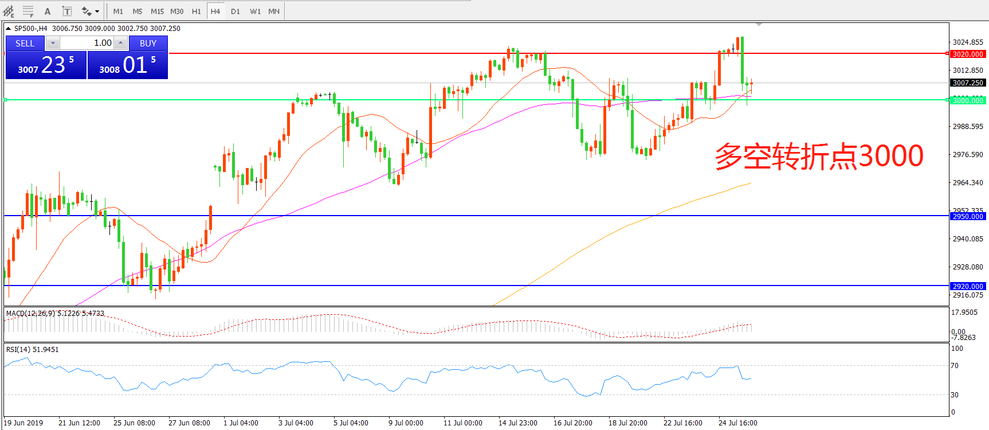The height and width of the screenshot is (430, 989).
Task: Click the BUY button
Action: 148,43
